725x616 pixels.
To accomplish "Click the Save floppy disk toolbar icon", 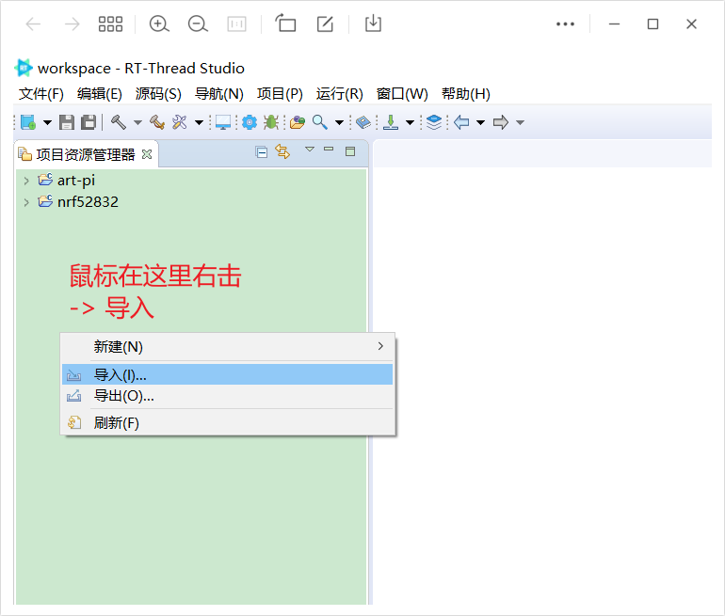I will 67,122.
